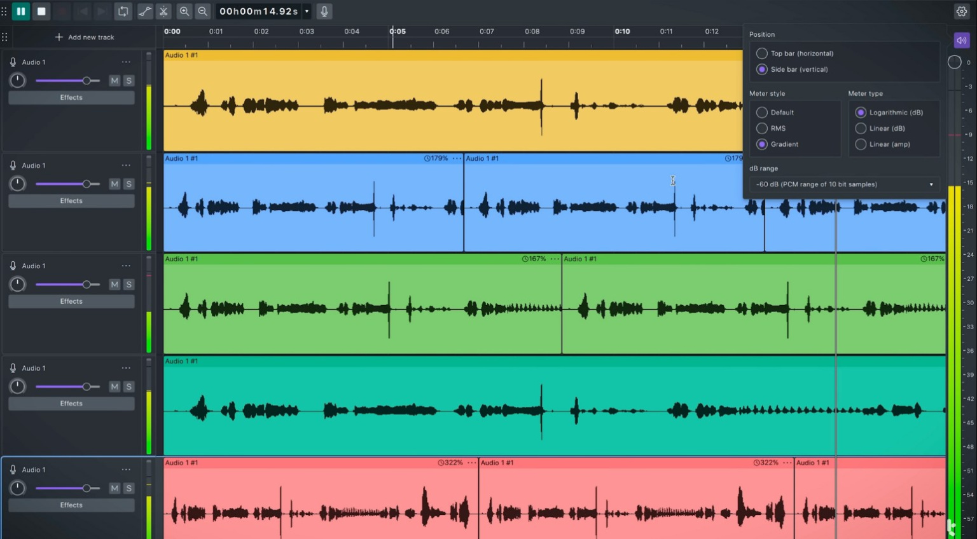
Task: Click the master output speaker icon
Action: [961, 40]
